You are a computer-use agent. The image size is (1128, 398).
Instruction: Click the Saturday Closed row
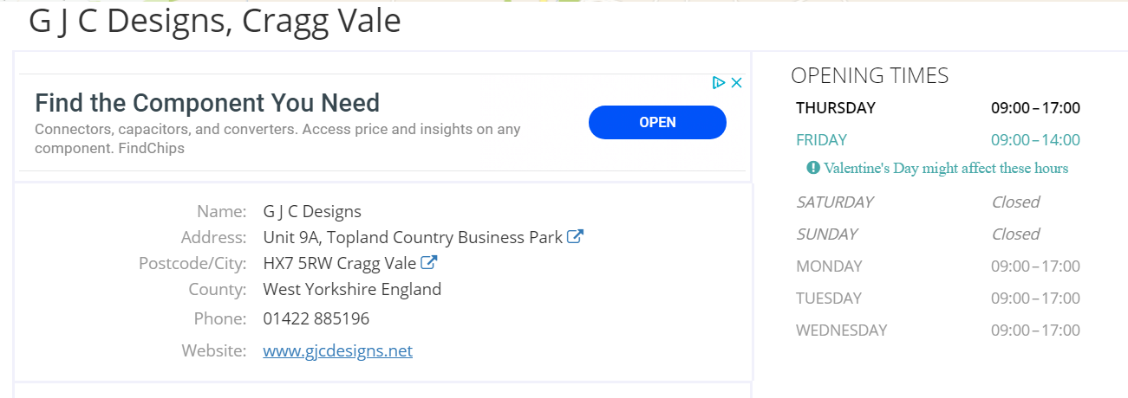938,202
